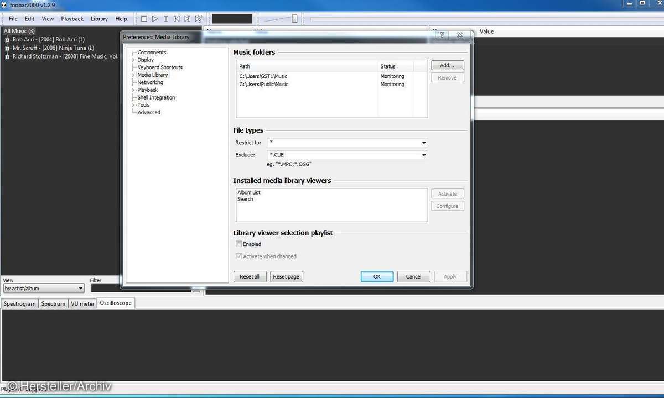Switch to the VU meter tab
Screen dimensions: 664x398
point(82,303)
